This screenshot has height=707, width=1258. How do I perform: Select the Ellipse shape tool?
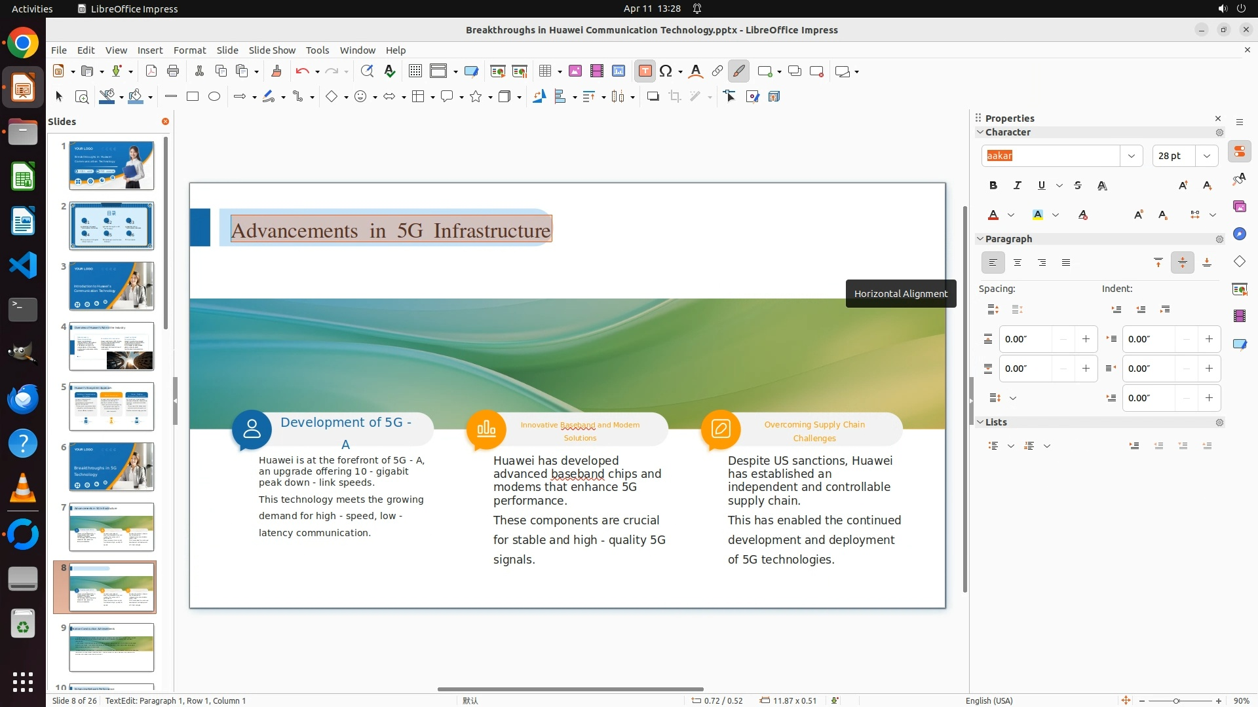(x=214, y=97)
